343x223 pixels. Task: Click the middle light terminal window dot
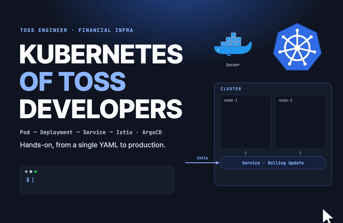pyautogui.click(x=31, y=172)
